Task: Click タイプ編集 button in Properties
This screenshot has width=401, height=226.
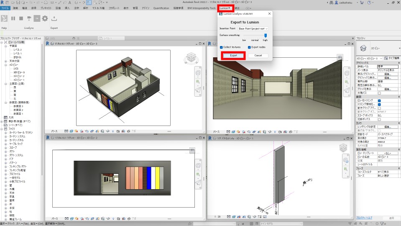Action: pos(391,58)
